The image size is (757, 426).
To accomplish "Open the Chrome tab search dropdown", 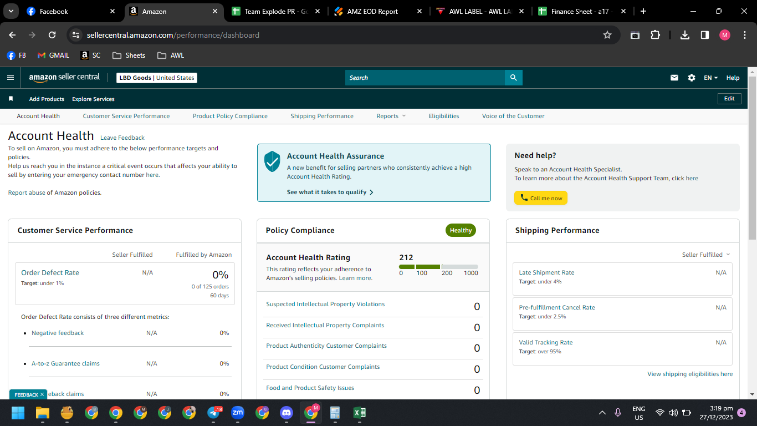I will coord(11,11).
